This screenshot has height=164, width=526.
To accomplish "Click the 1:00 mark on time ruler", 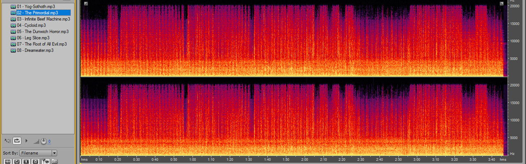I will (x=193, y=159).
